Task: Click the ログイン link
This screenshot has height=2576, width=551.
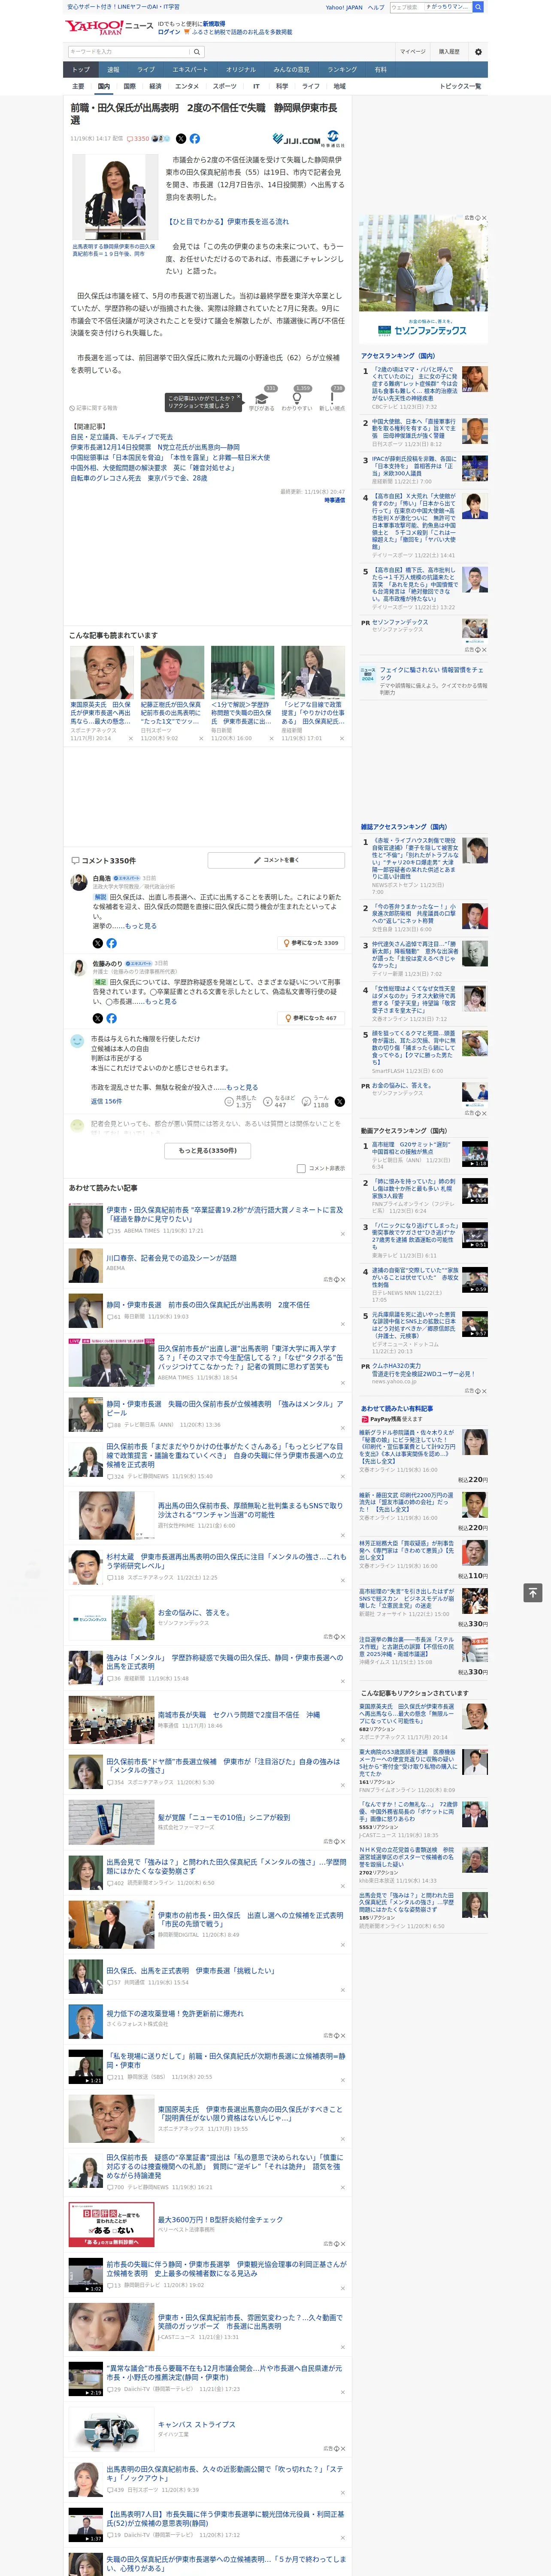Action: (169, 32)
